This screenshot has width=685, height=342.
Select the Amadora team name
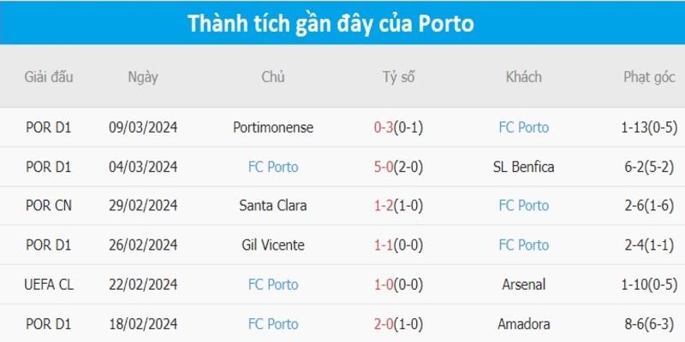tap(523, 324)
